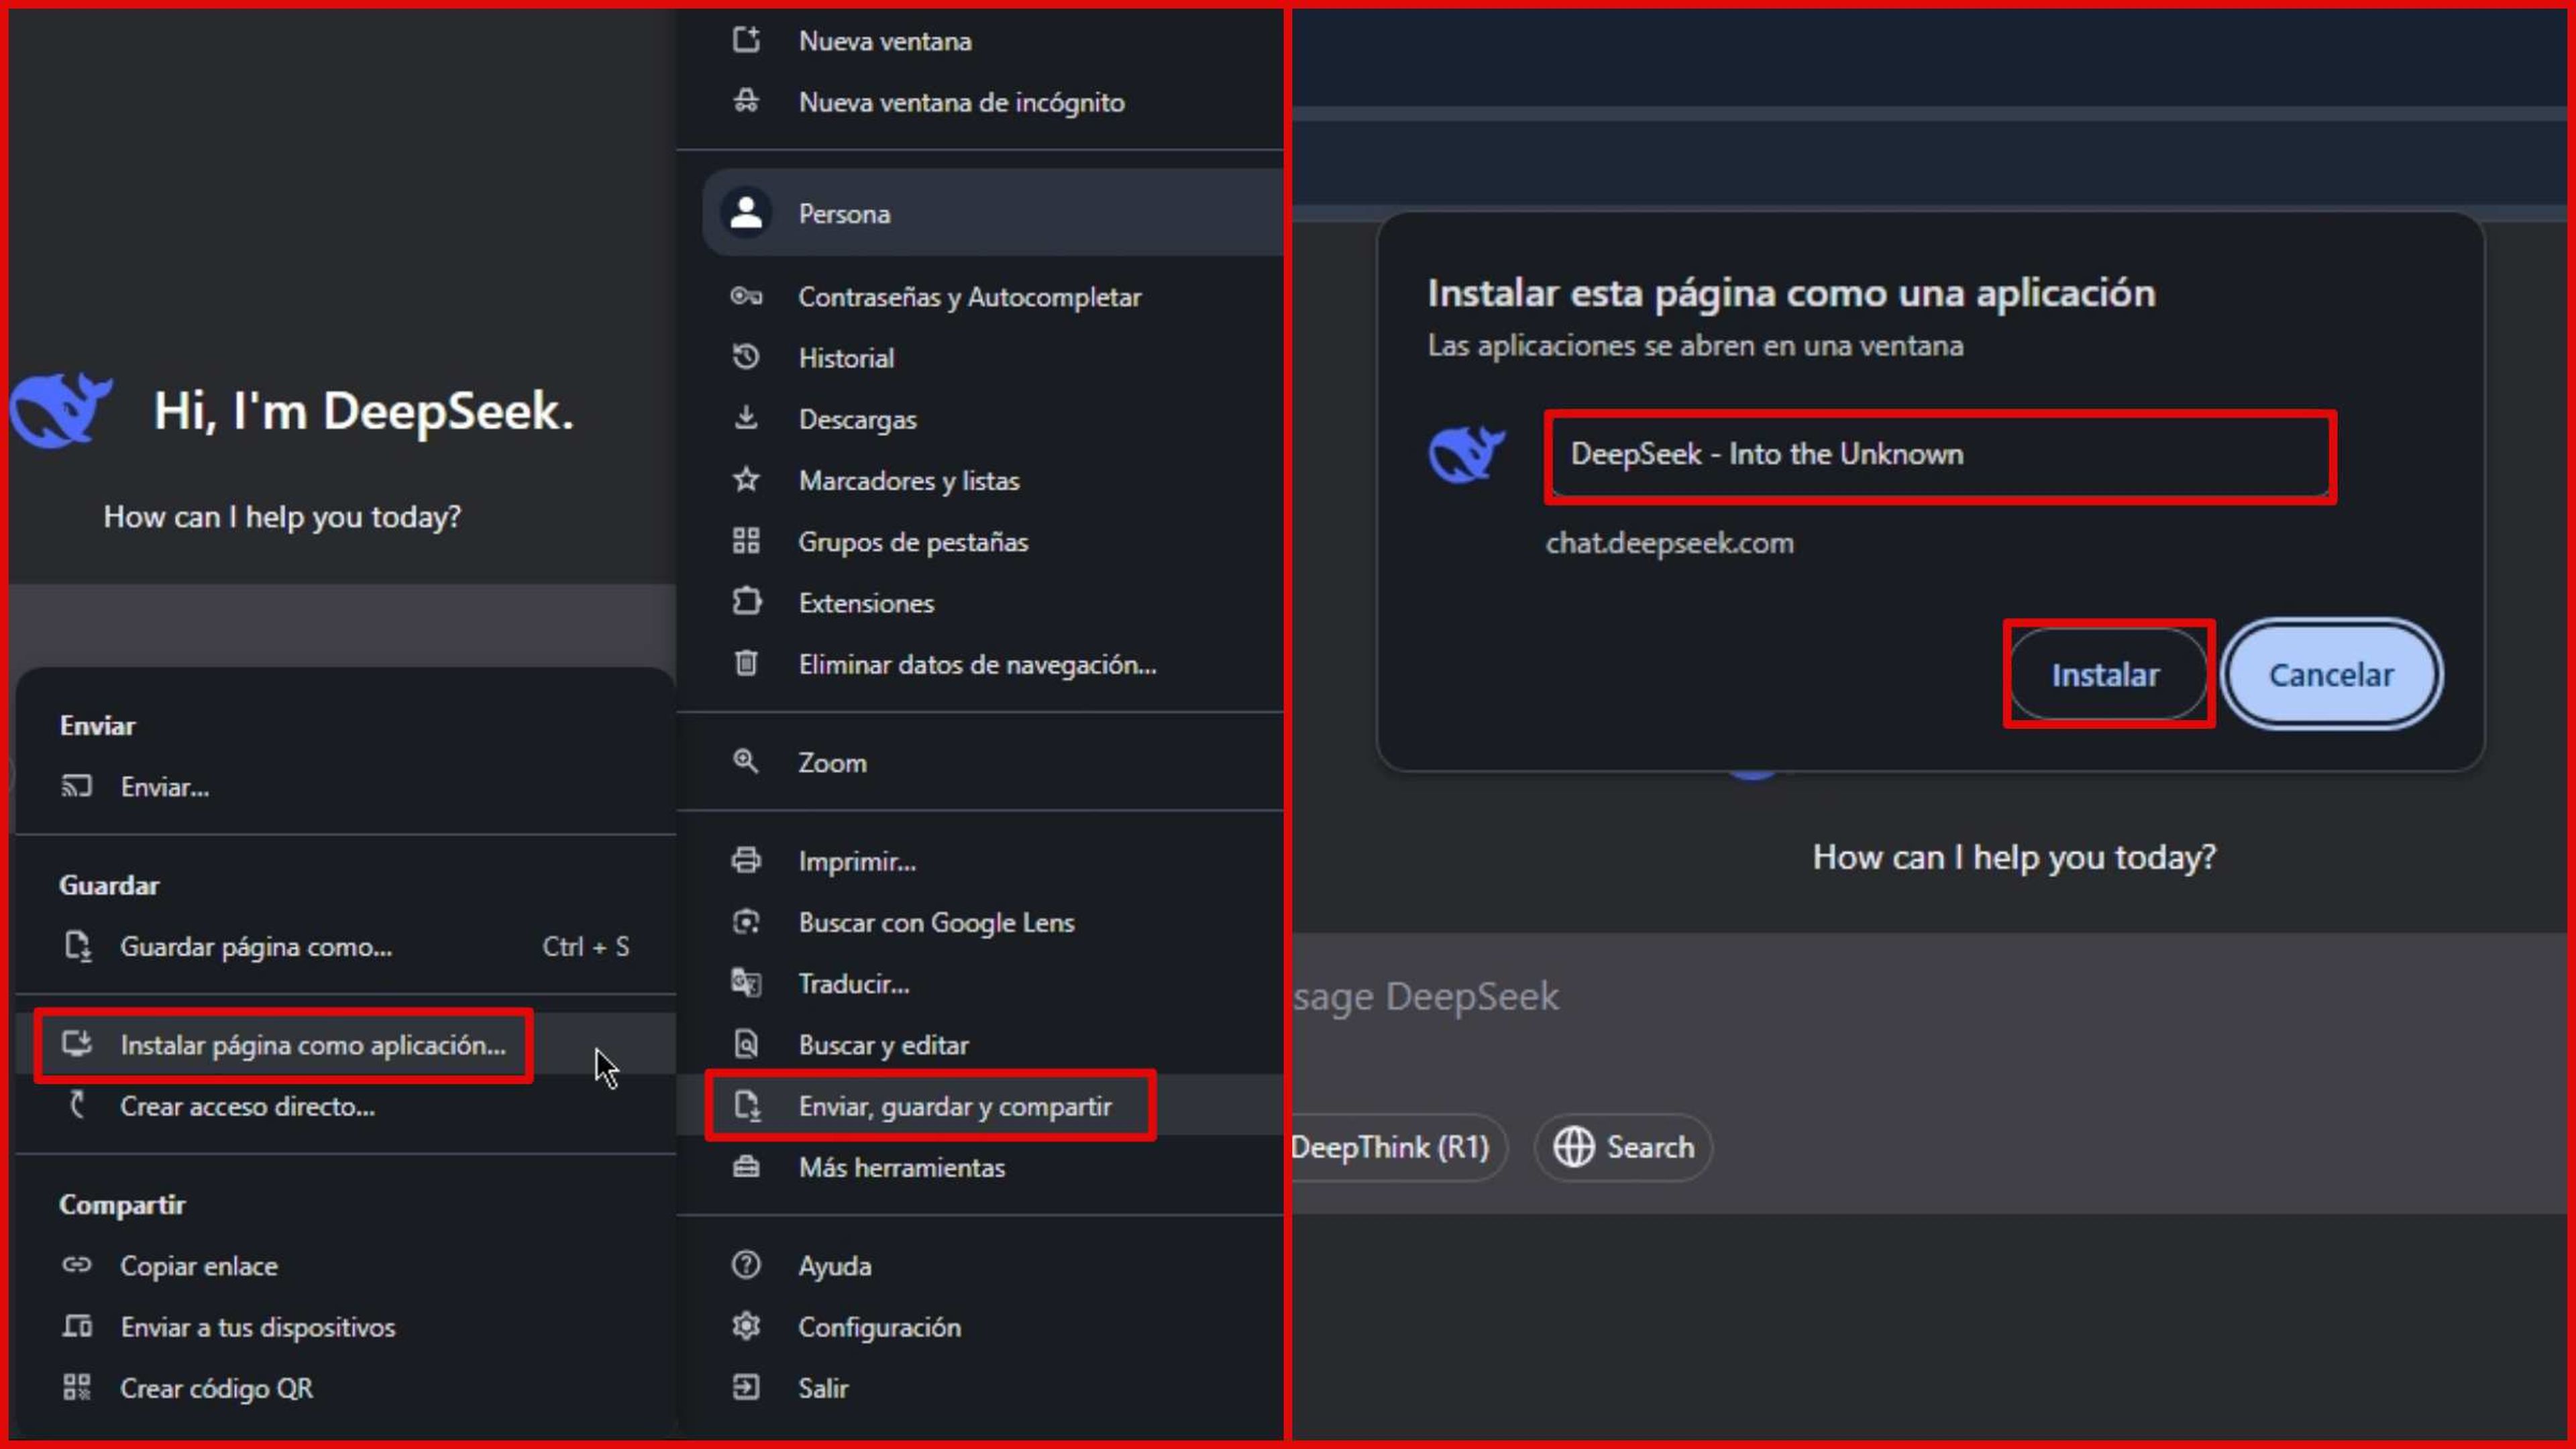Viewport: 2576px width, 1449px height.
Task: Click Copiar enlace entry
Action: (345, 1265)
